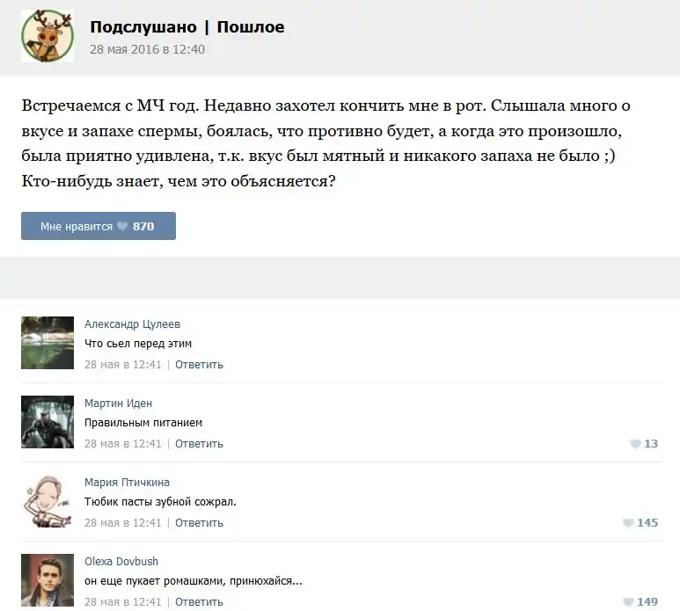Click "Ответить" under Мартин Иден's comment
The width and height of the screenshot is (680, 611).
[x=199, y=444]
